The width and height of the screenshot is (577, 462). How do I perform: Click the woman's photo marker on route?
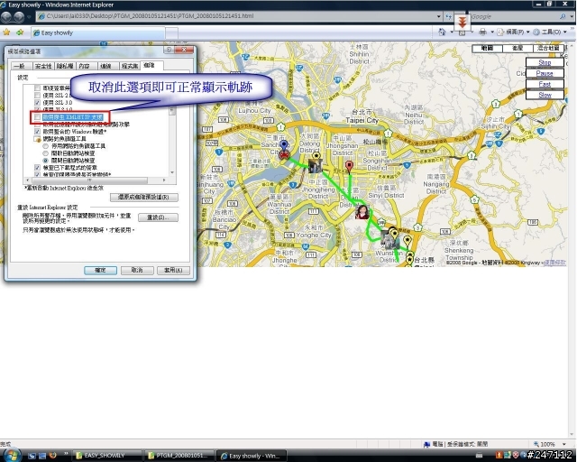click(362, 212)
